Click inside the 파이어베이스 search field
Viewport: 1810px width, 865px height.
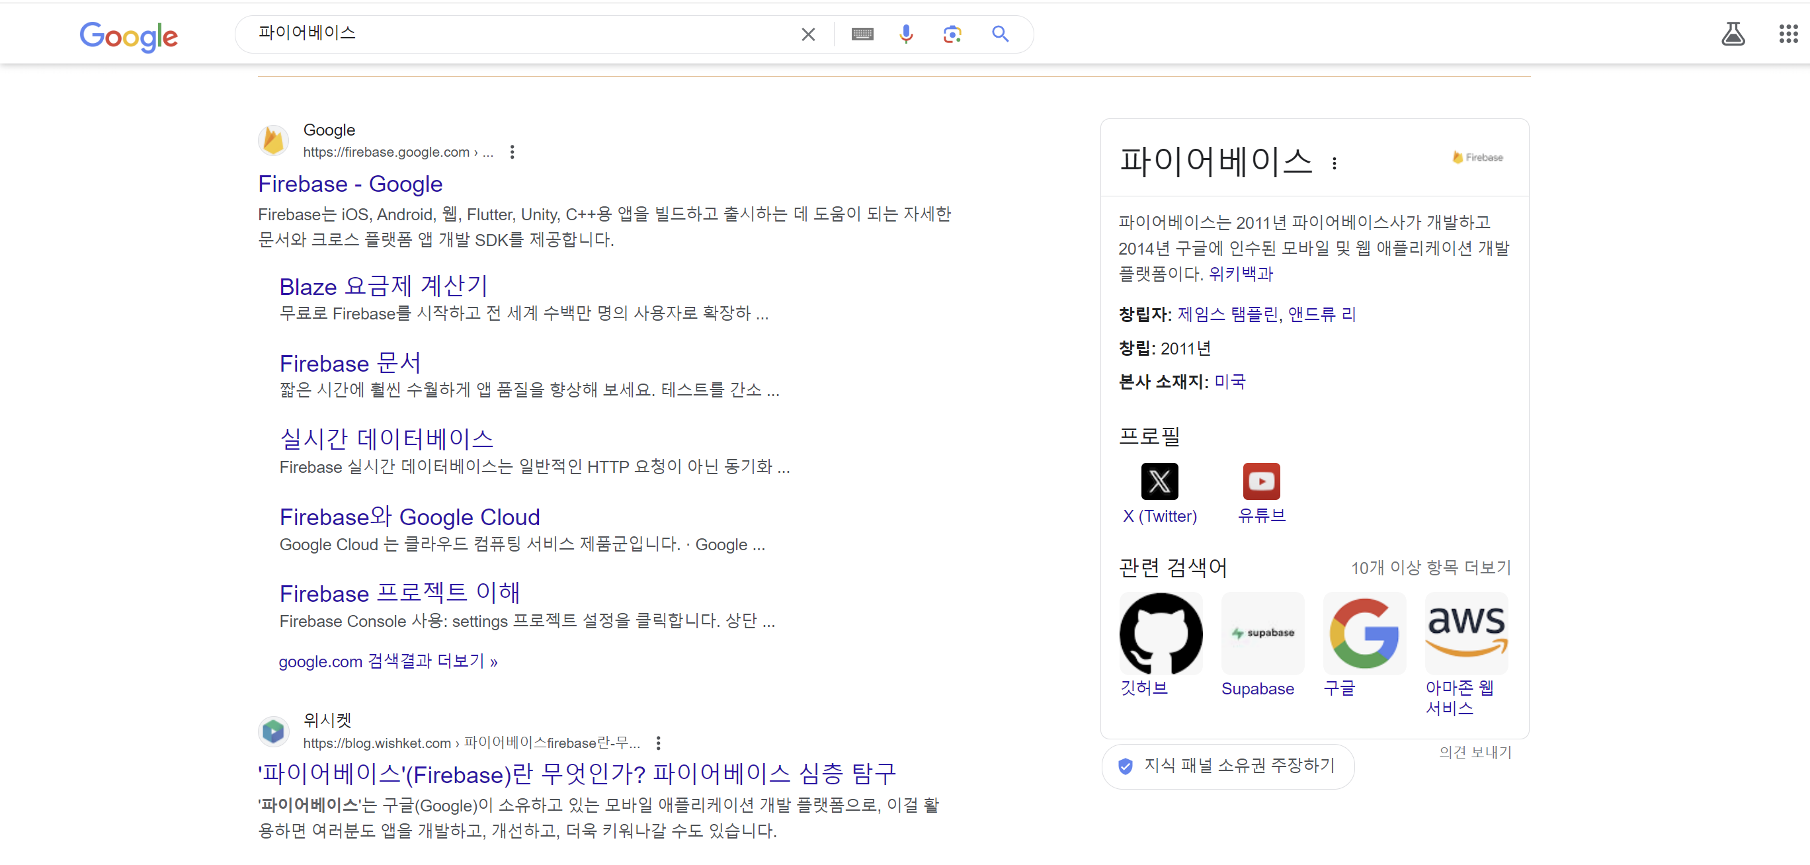[x=520, y=34]
